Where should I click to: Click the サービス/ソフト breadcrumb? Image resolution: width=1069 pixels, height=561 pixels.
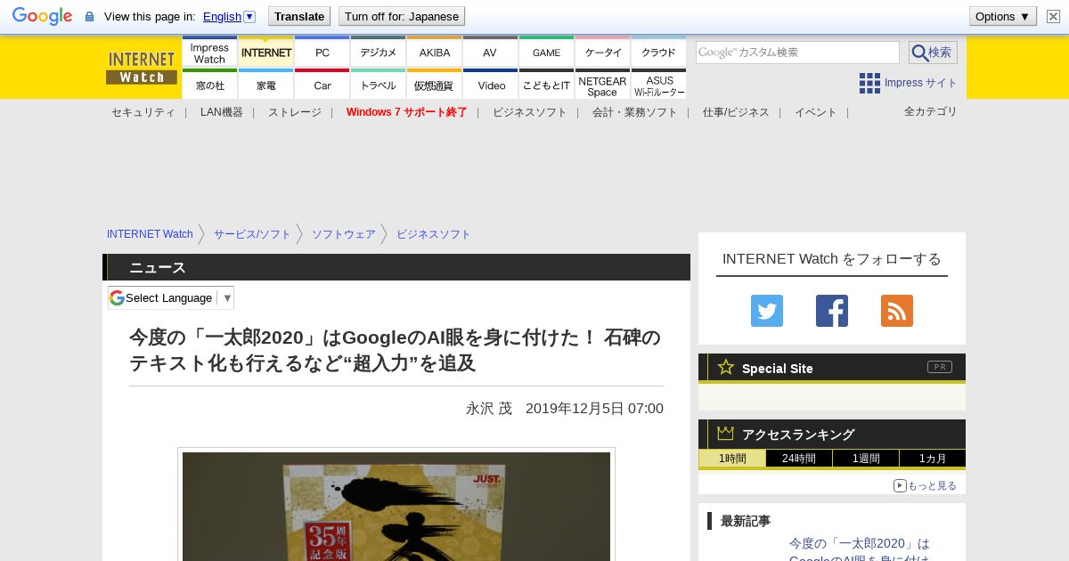point(252,234)
